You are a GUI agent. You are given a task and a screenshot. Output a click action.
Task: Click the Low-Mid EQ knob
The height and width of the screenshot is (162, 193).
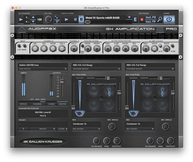pyautogui.click(x=126, y=49)
